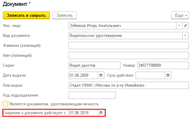Click the Код подразделения input field

point(92,95)
